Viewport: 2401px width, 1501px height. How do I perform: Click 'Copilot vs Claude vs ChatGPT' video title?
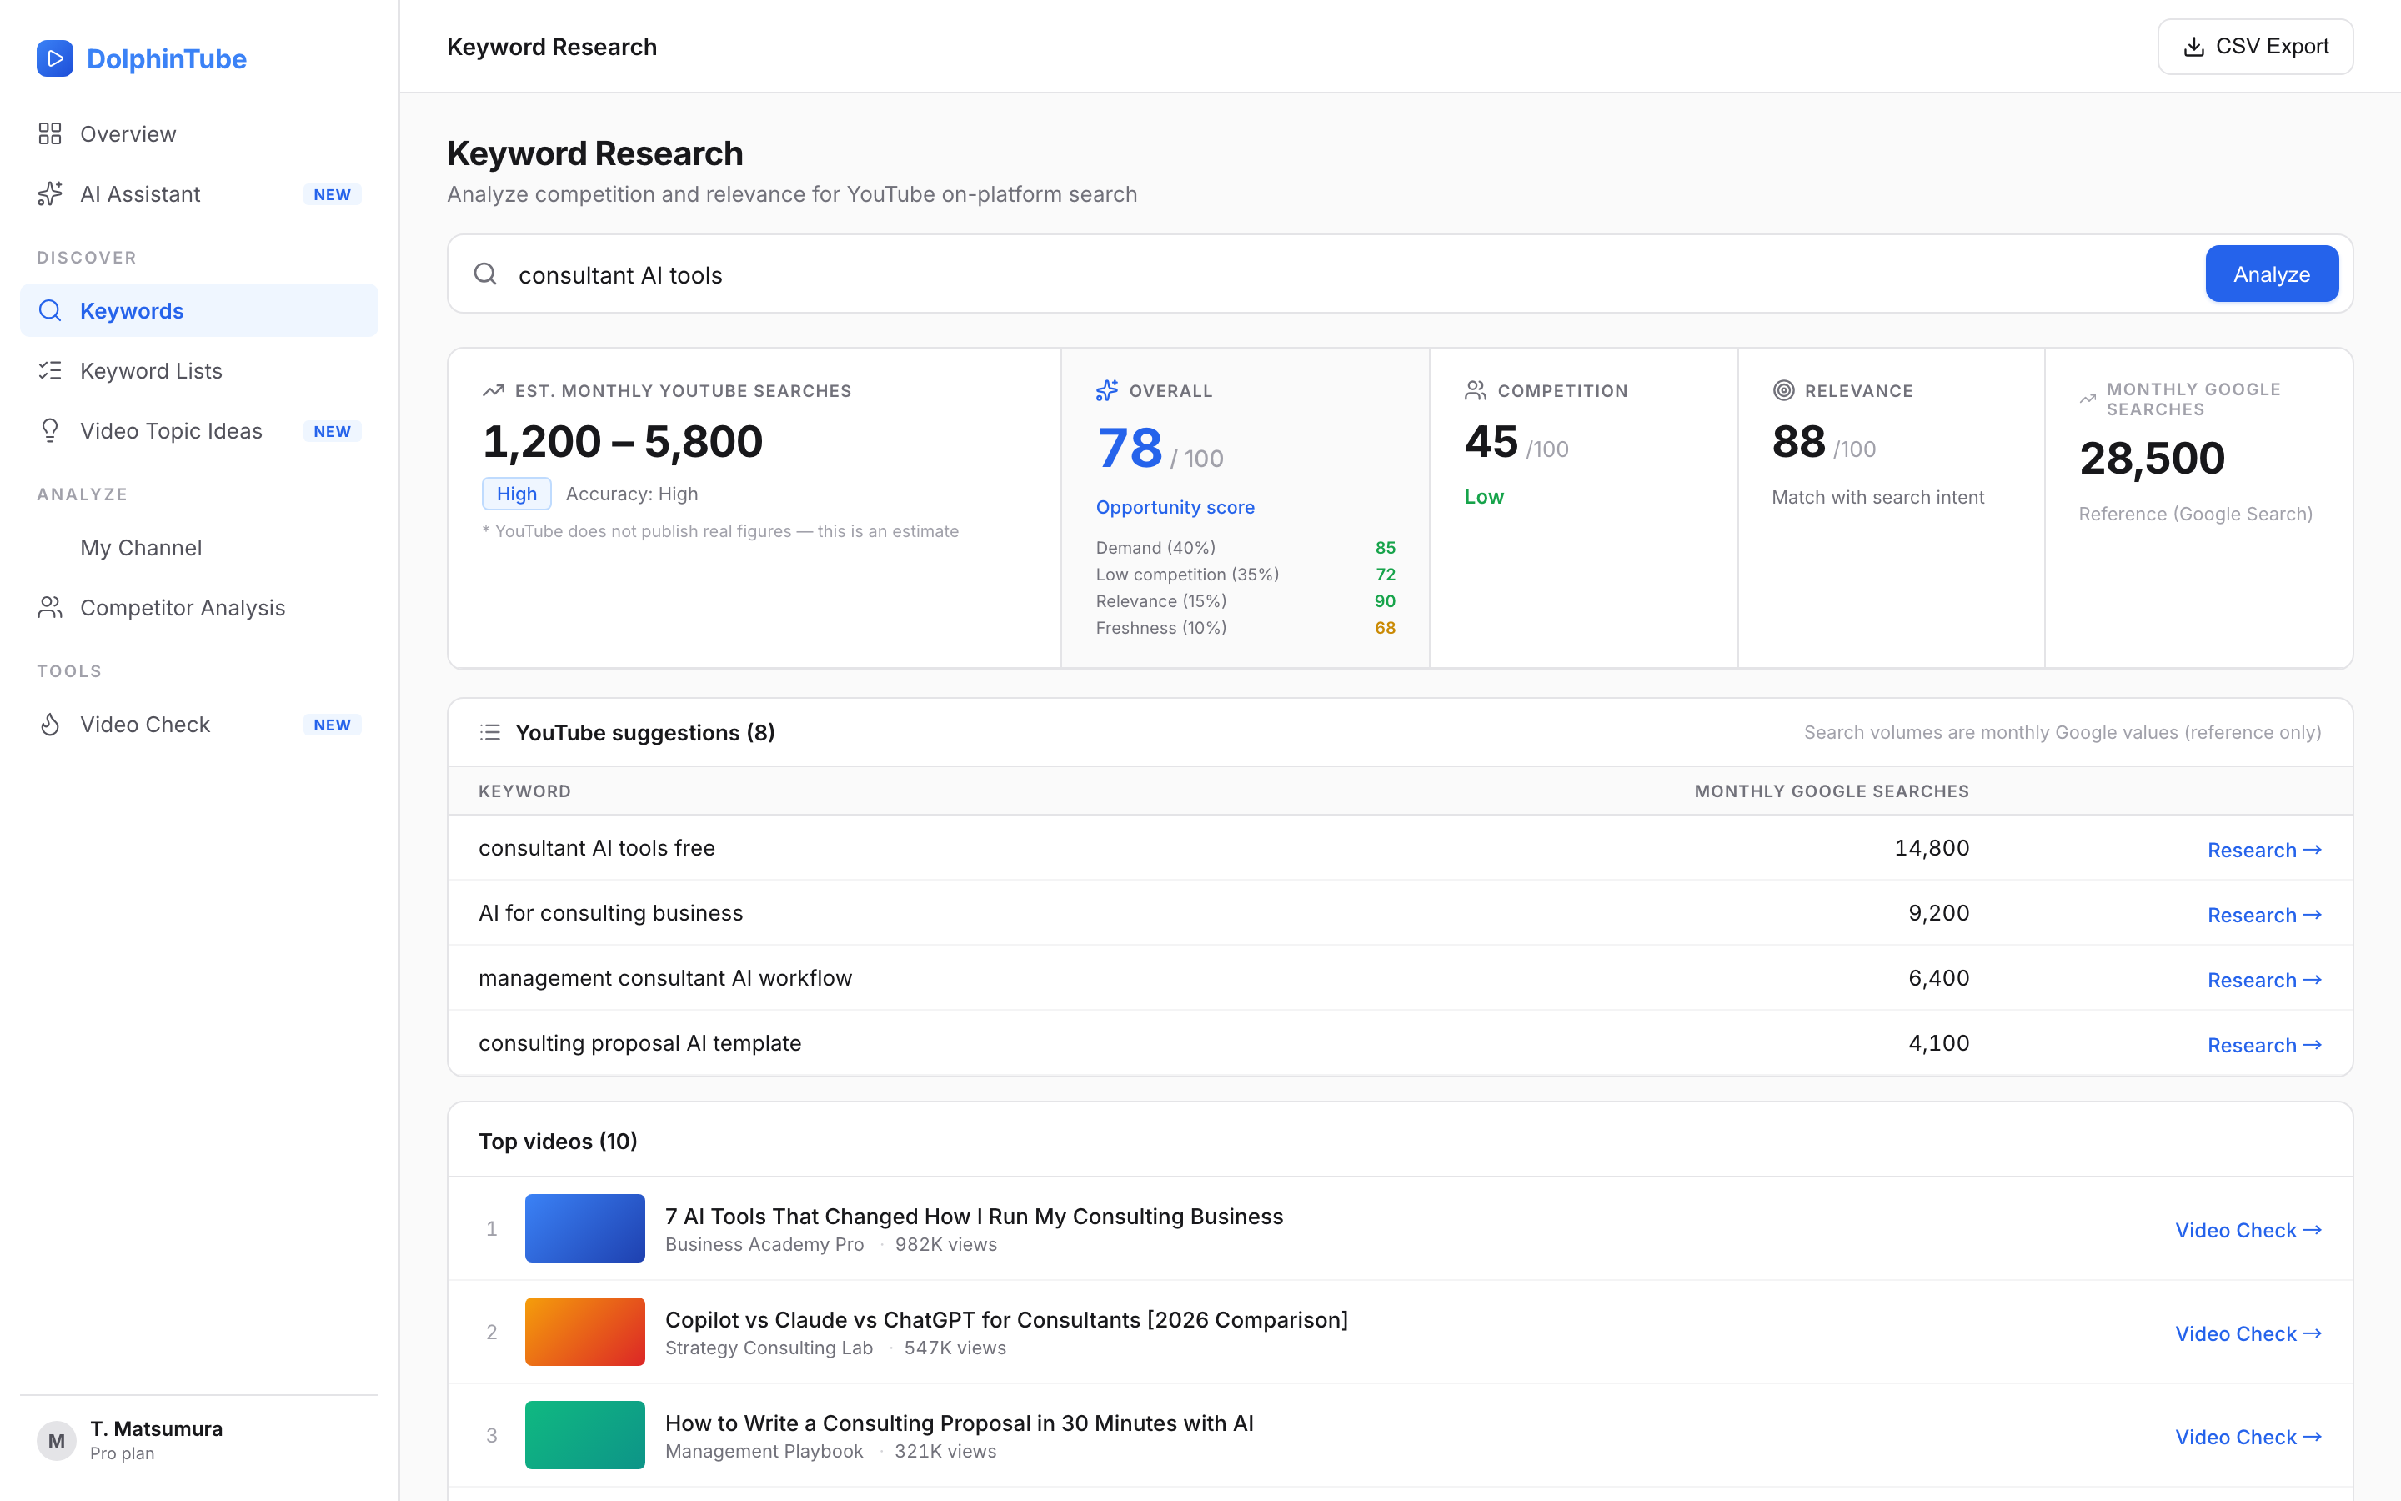1006,1319
